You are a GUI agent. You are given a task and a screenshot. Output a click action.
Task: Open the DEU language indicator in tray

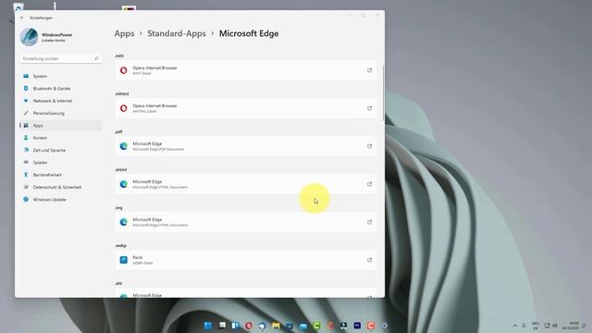[536, 326]
